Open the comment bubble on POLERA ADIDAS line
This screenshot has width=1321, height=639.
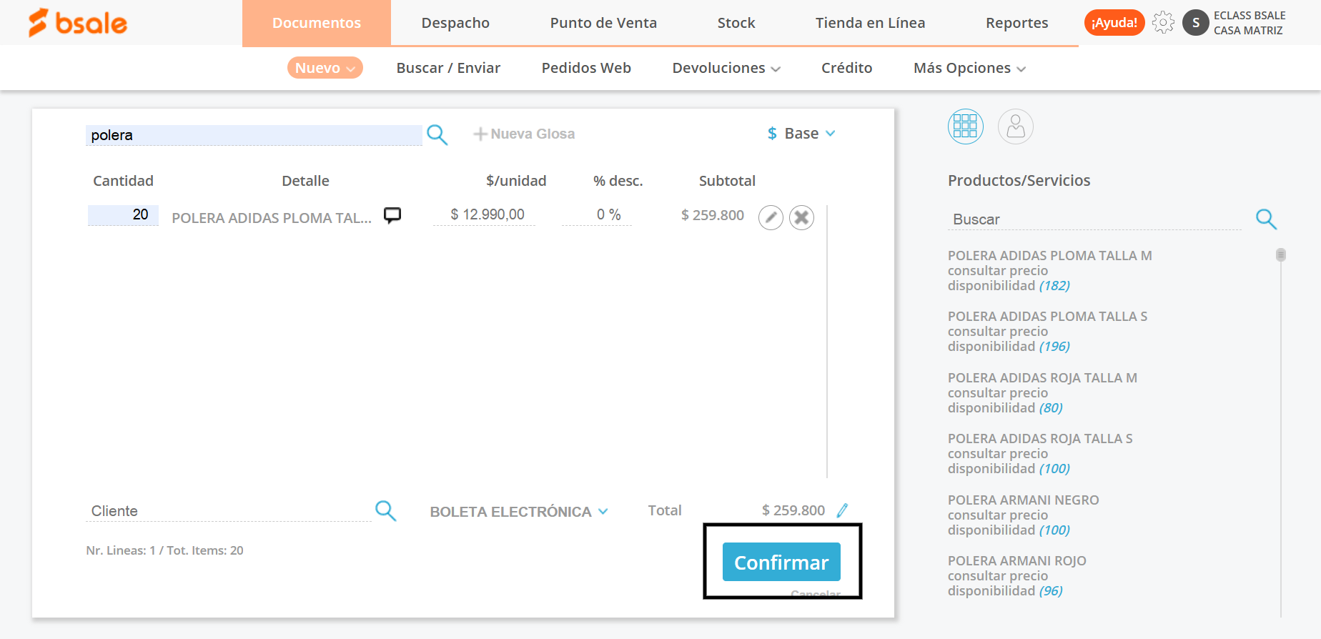click(x=392, y=215)
